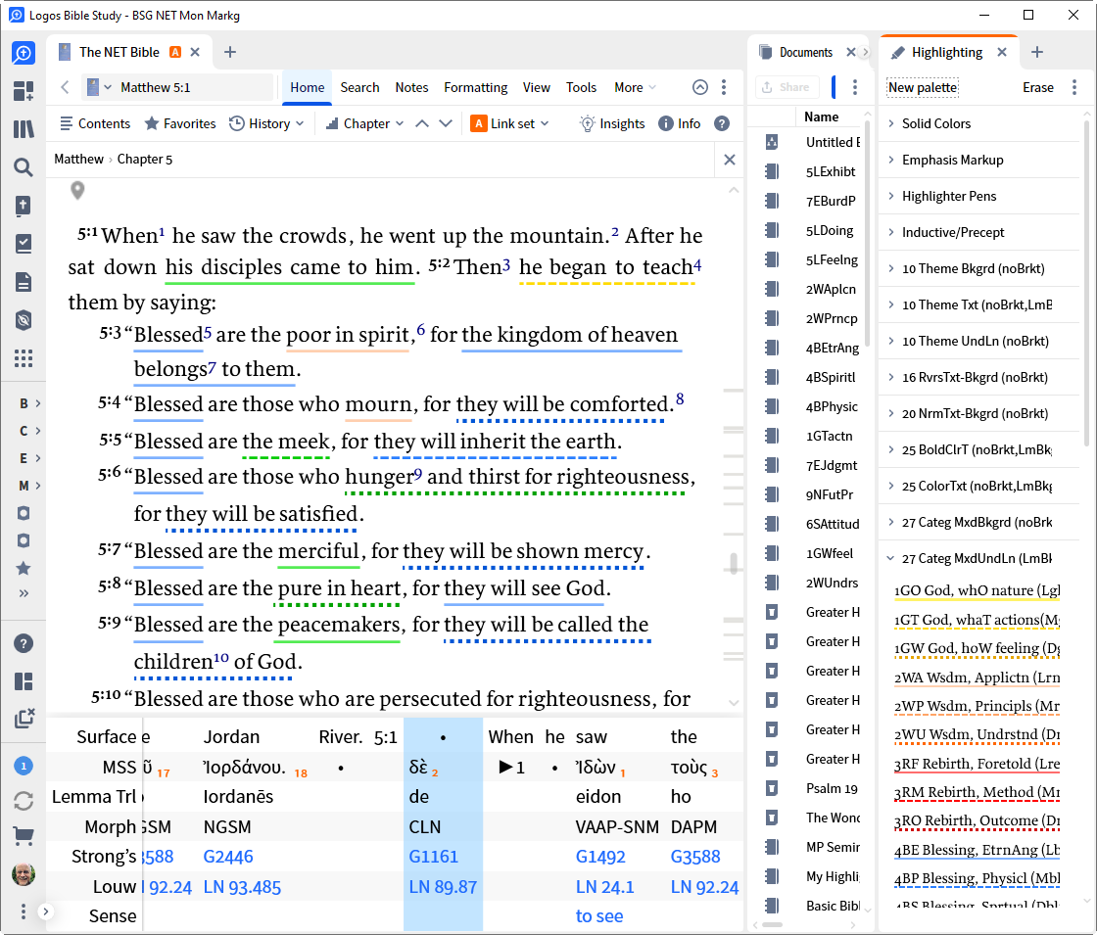Click the sync refresh icon
The width and height of the screenshot is (1097, 935).
point(24,801)
